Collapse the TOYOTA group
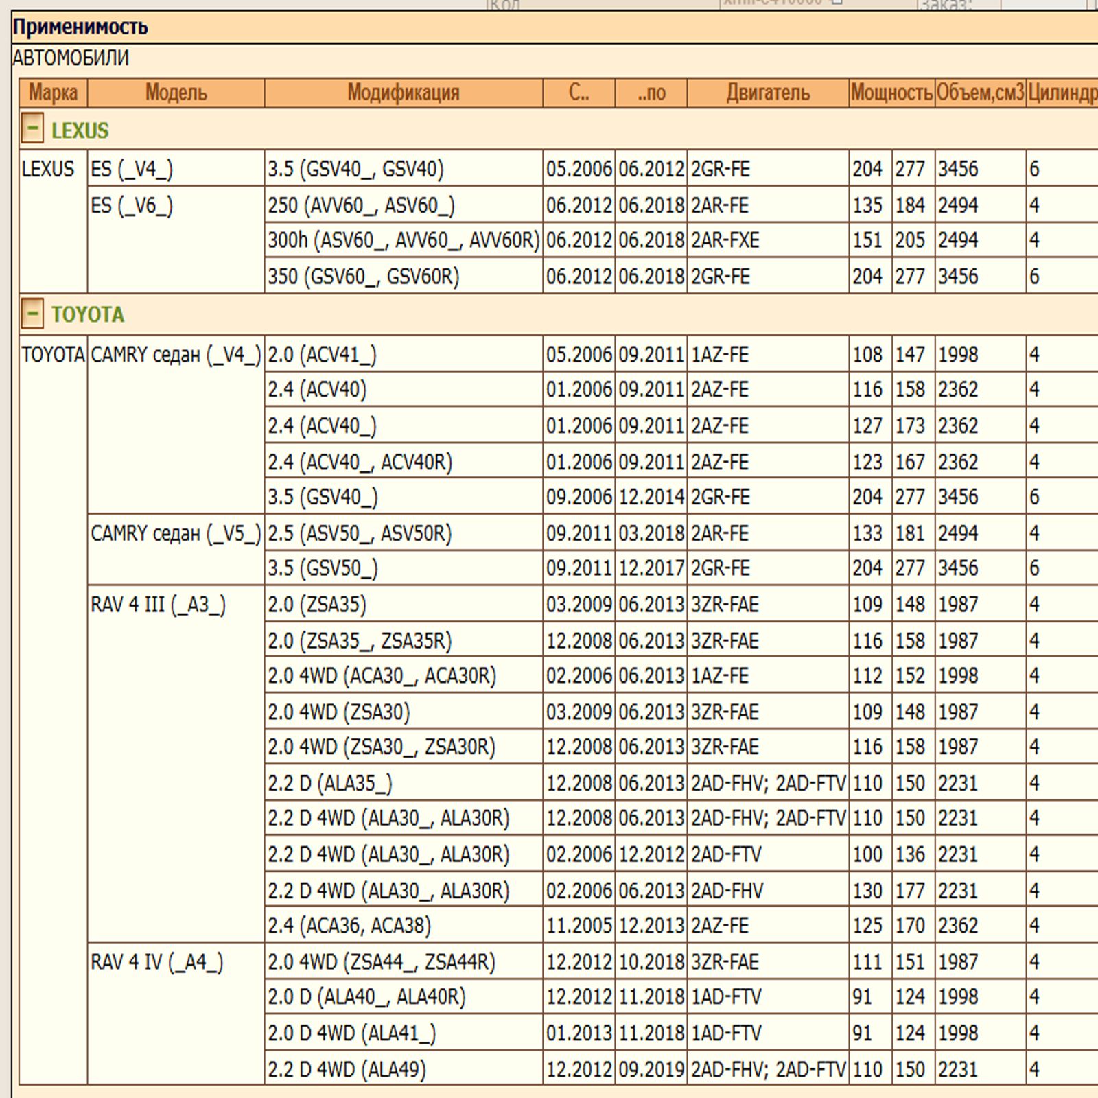Viewport: 1098px width, 1098px height. point(32,313)
